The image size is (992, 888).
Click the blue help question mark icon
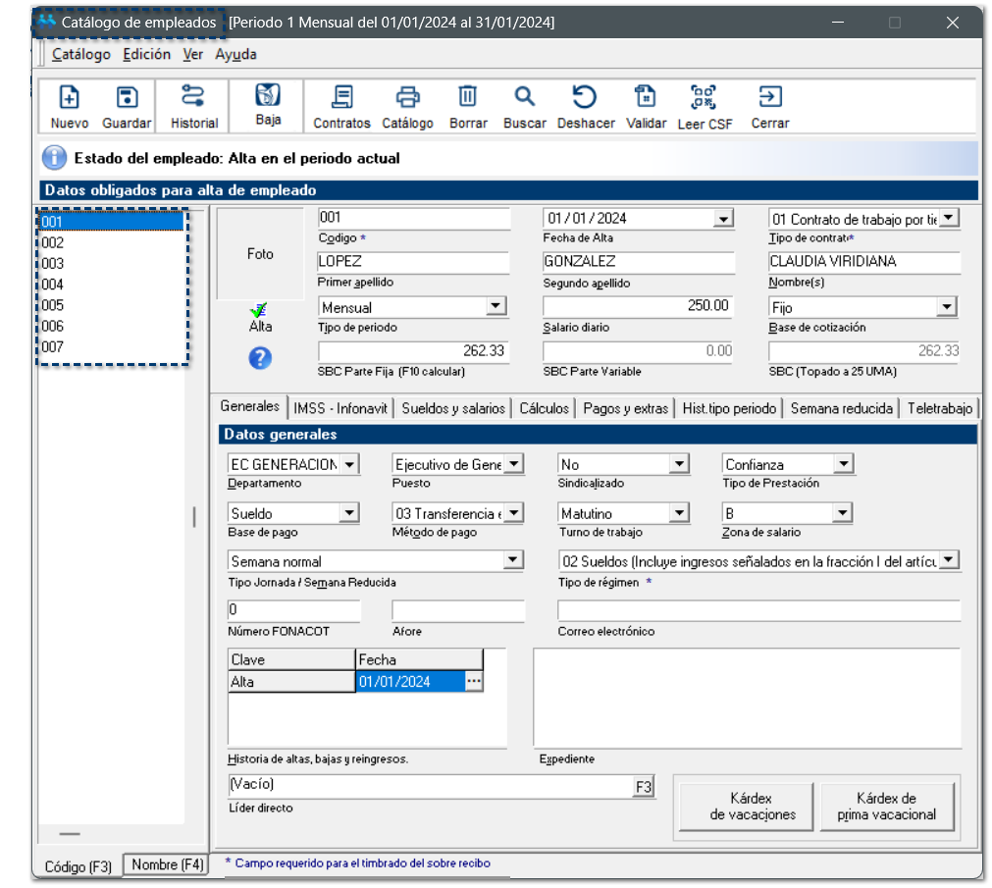260,359
